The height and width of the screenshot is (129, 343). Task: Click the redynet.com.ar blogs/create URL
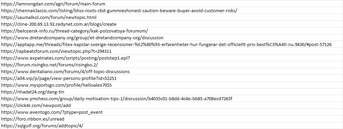point(59,24)
